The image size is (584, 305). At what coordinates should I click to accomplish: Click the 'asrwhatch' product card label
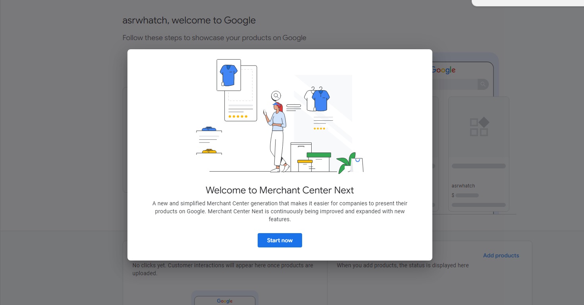coord(463,185)
